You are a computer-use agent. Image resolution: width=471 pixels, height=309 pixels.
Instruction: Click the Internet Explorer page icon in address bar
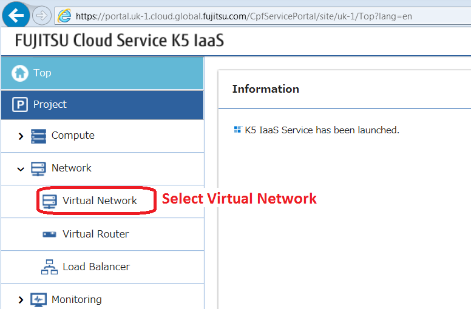64,16
